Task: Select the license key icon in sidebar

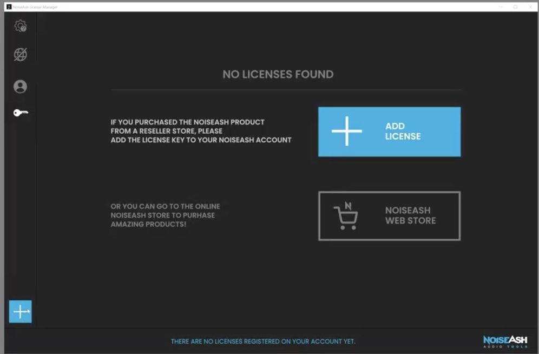Action: tap(21, 113)
